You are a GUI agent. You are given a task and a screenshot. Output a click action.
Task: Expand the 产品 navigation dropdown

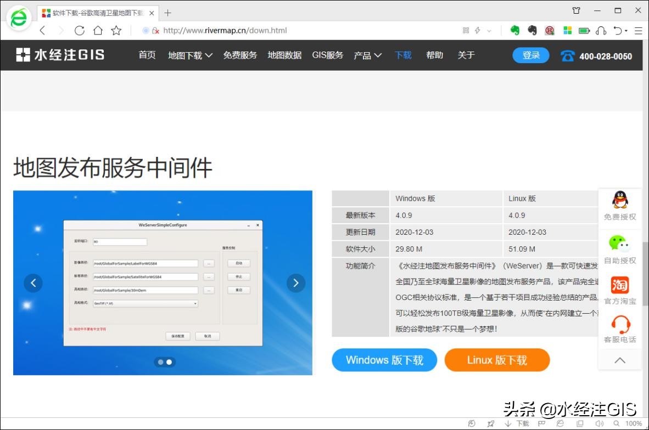[367, 55]
